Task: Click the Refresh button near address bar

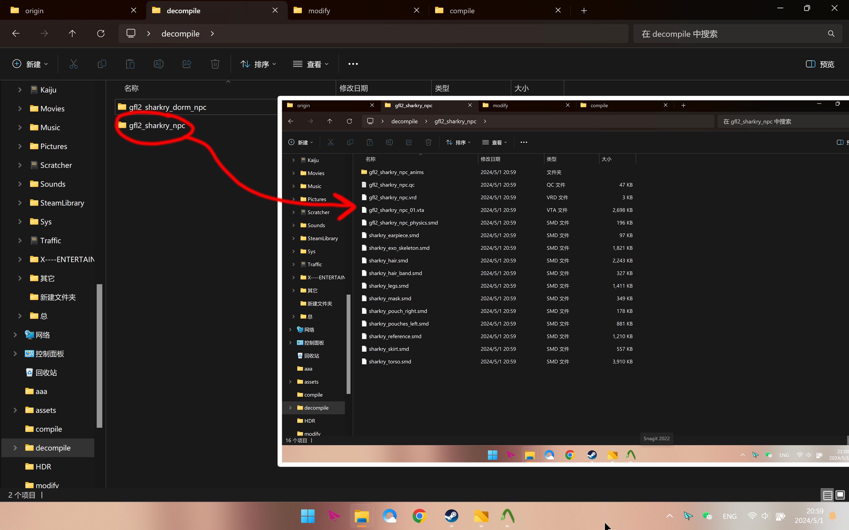Action: tap(101, 34)
